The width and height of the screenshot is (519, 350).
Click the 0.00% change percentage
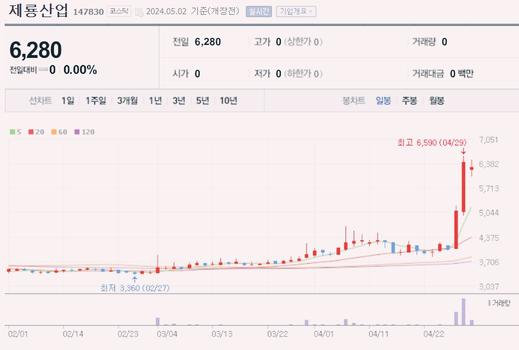tap(80, 70)
